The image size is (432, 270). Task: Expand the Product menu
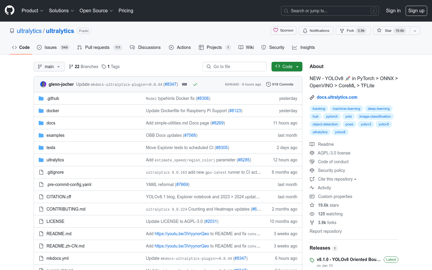click(x=32, y=10)
